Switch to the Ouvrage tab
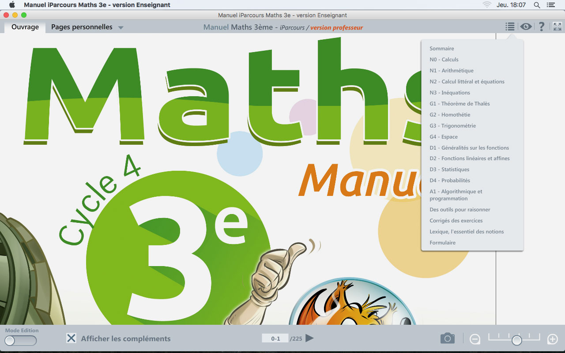This screenshot has width=565, height=353. [x=25, y=27]
